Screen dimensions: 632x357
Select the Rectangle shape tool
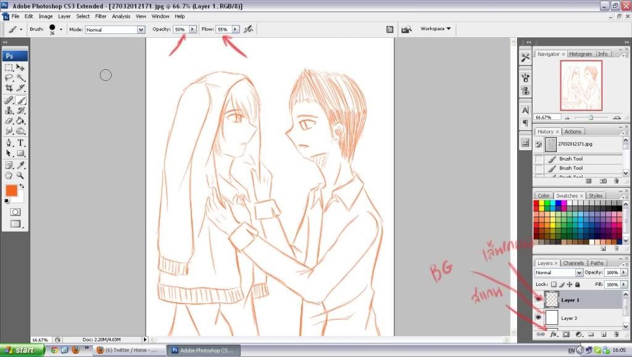pyautogui.click(x=20, y=153)
